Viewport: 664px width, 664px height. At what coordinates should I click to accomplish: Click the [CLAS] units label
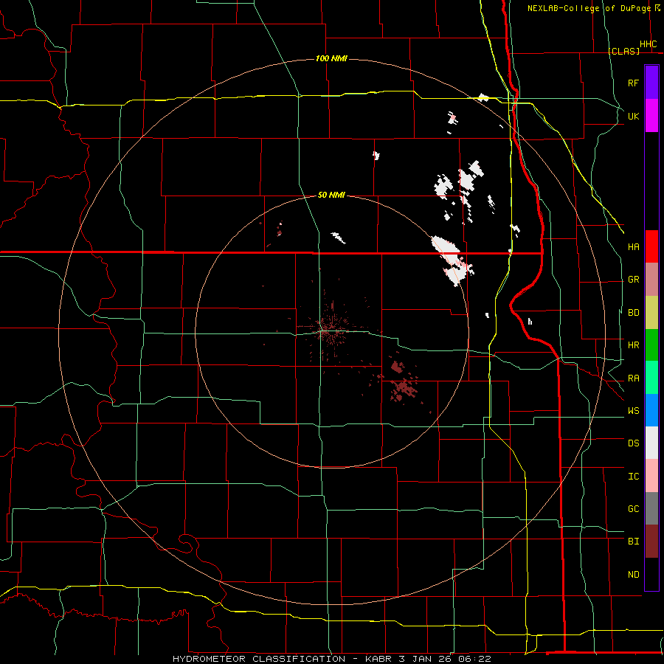(x=623, y=51)
